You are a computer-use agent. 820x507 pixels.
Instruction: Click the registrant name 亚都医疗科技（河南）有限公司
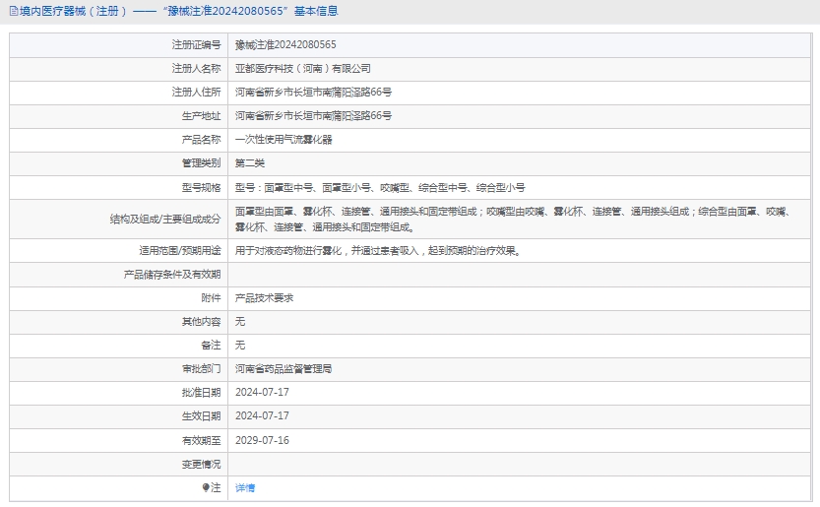pos(303,69)
